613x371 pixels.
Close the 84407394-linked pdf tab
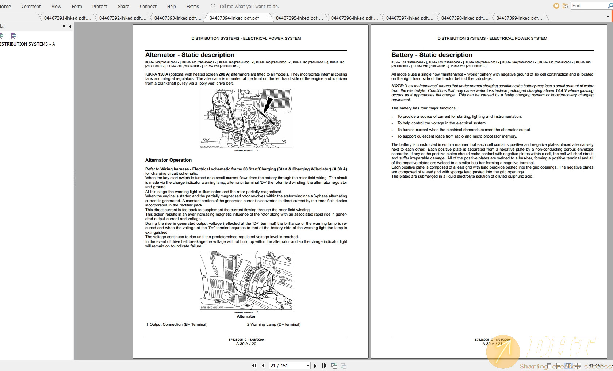(x=268, y=18)
